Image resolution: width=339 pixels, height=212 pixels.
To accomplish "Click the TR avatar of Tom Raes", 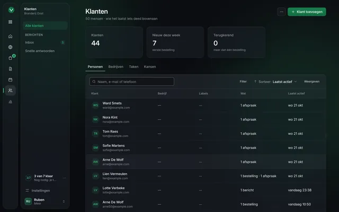I will click(x=95, y=134).
